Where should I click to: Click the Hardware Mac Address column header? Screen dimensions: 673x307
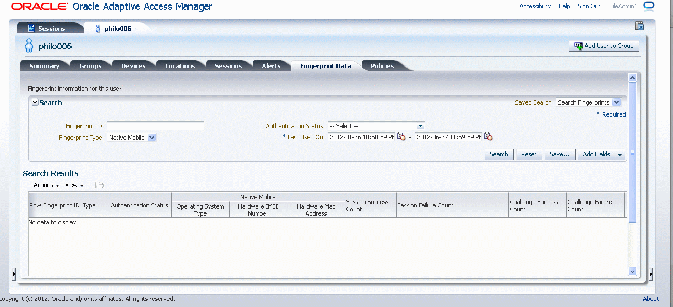[x=316, y=210]
